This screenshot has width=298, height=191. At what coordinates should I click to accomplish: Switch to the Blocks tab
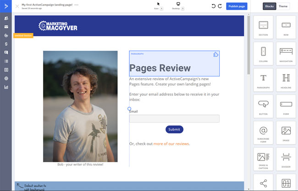[270, 6]
